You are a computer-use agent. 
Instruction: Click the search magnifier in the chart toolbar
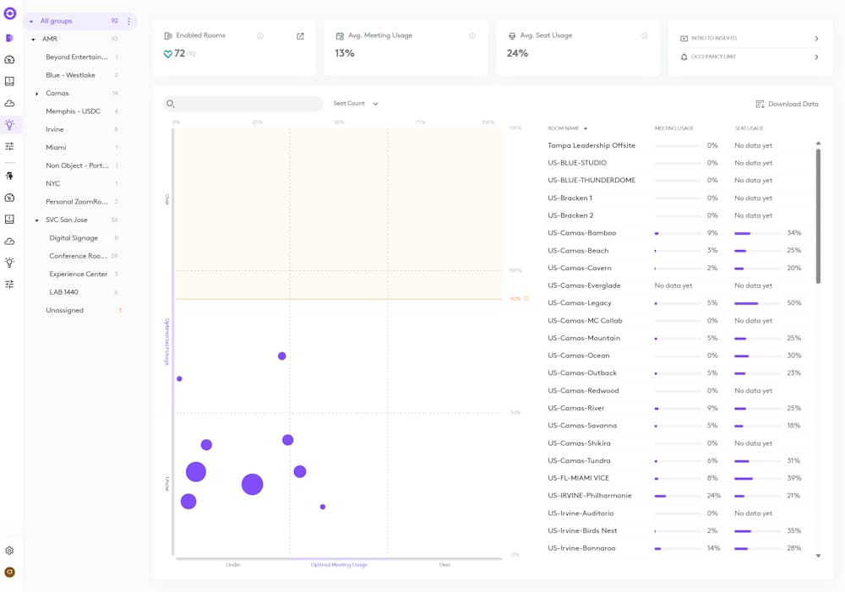[172, 103]
